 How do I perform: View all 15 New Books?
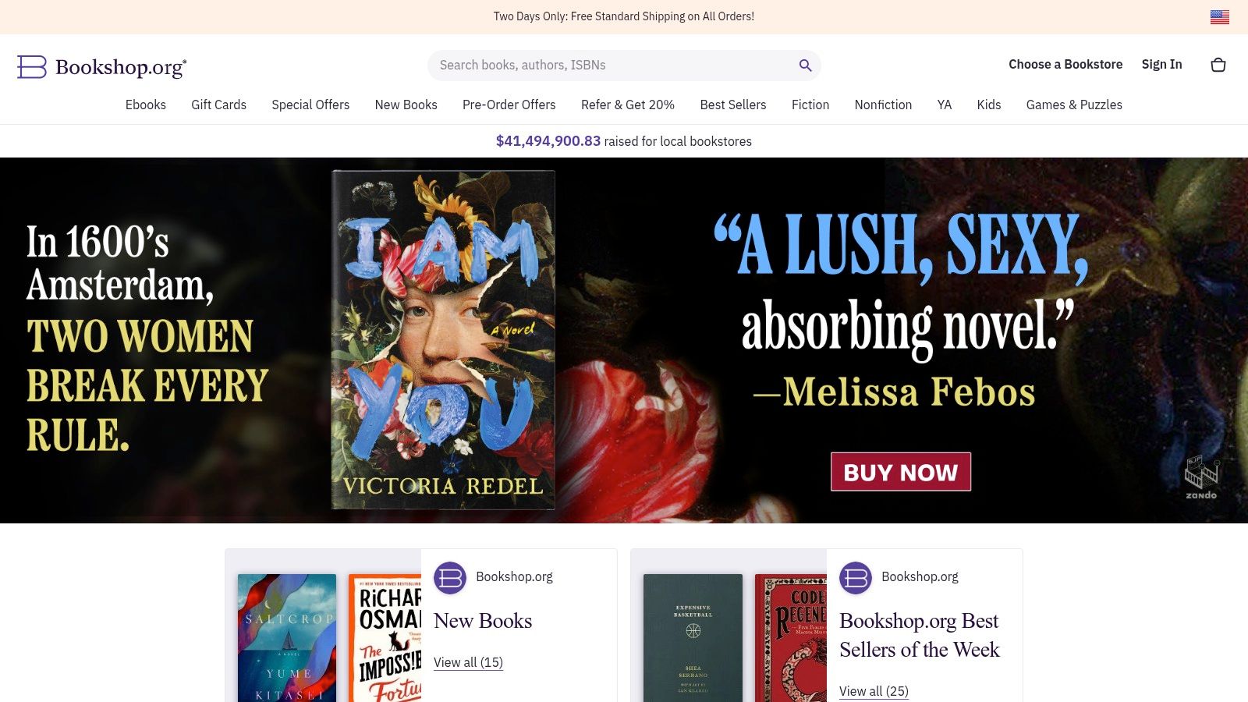pos(468,662)
